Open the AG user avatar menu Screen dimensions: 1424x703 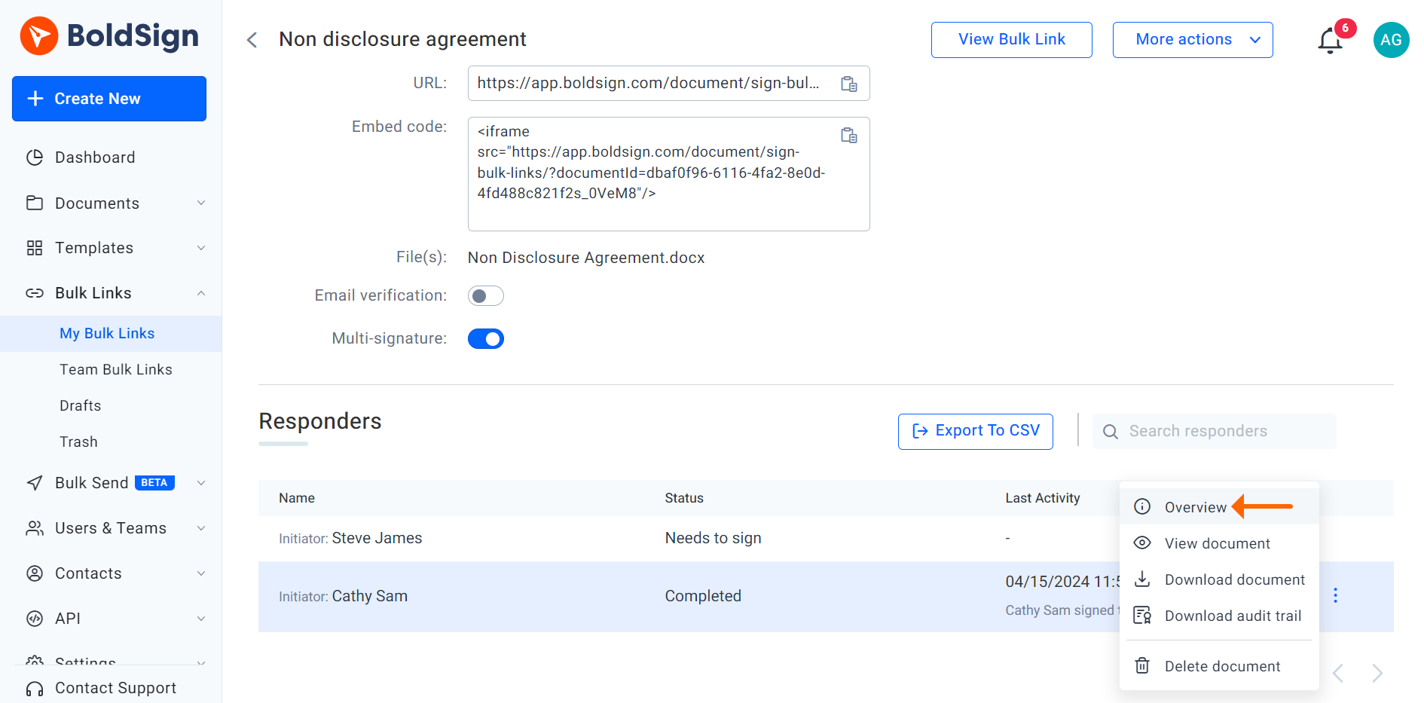click(1391, 40)
